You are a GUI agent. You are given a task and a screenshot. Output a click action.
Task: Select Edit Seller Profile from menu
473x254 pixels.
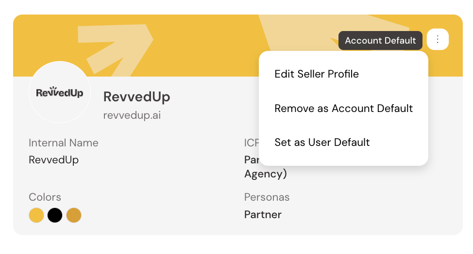tap(317, 74)
